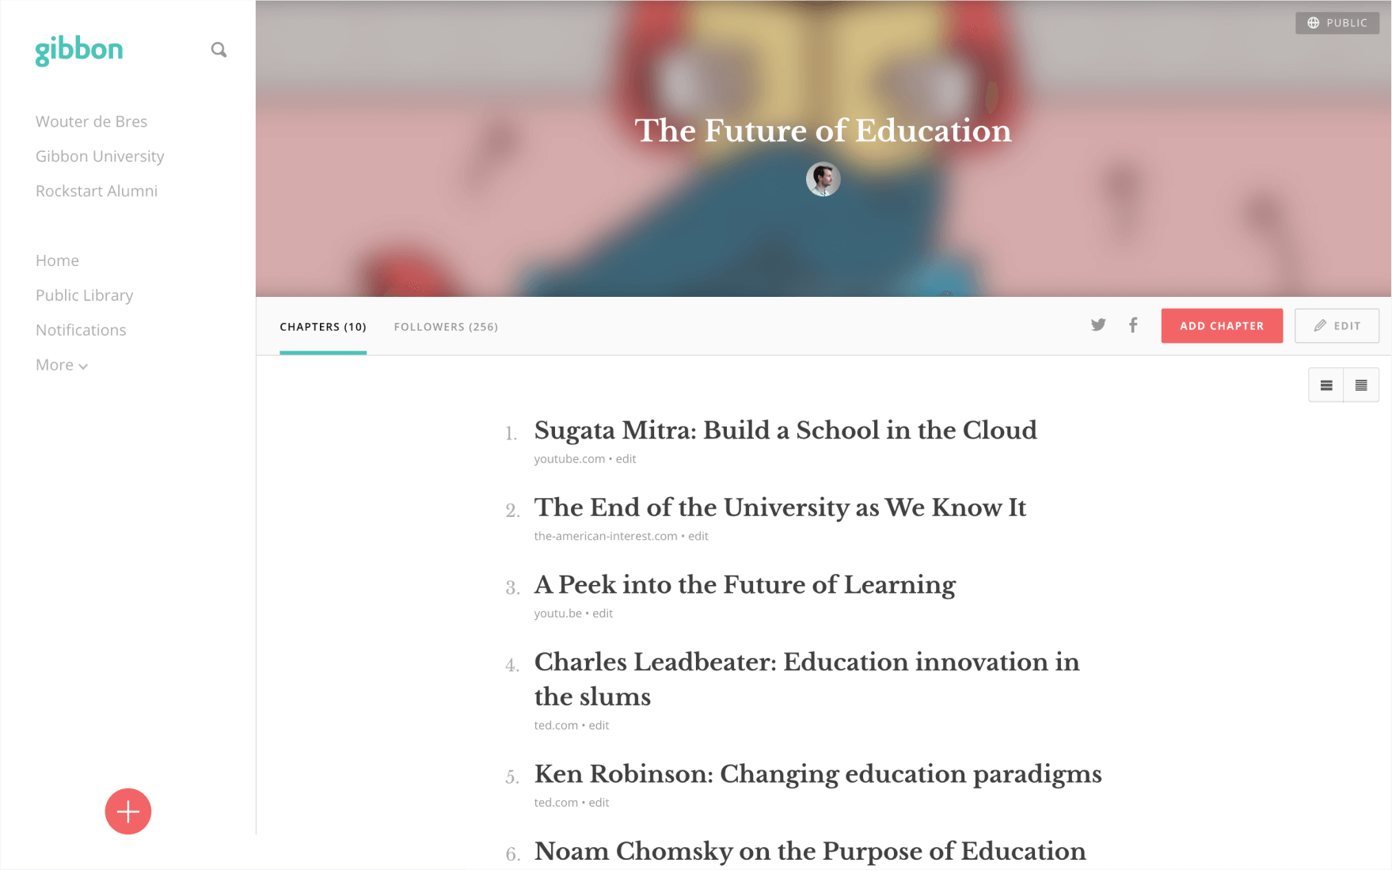Open the Followers (256) tab
This screenshot has width=1392, height=870.
coord(446,327)
